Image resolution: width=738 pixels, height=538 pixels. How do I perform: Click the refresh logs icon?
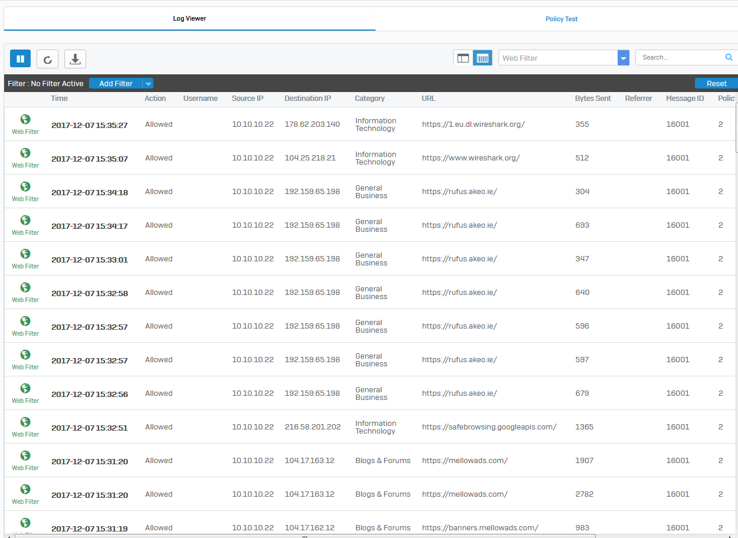point(47,58)
